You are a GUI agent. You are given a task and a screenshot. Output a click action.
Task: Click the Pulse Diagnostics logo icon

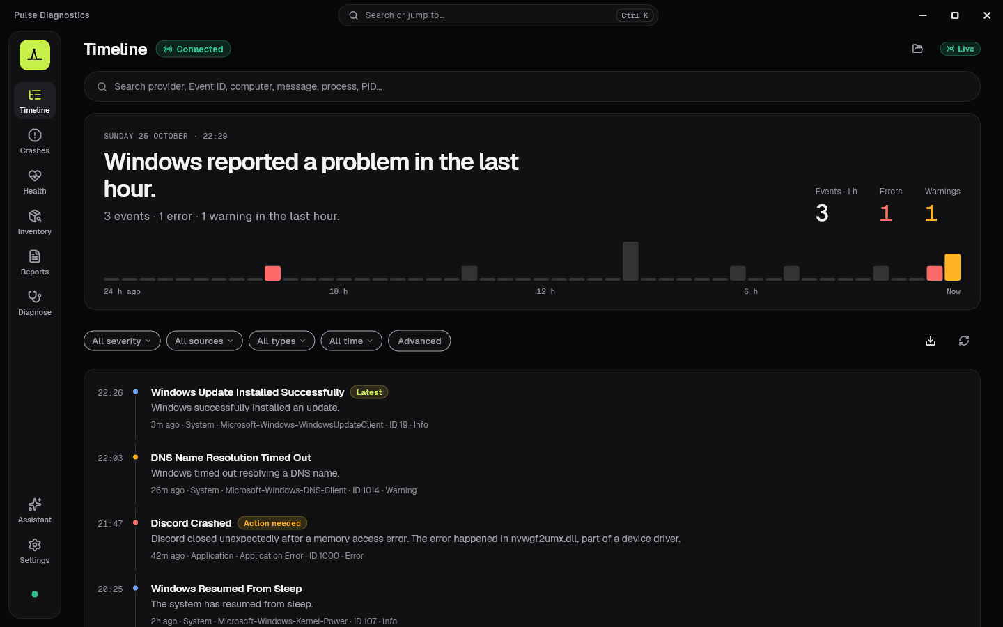(x=35, y=55)
